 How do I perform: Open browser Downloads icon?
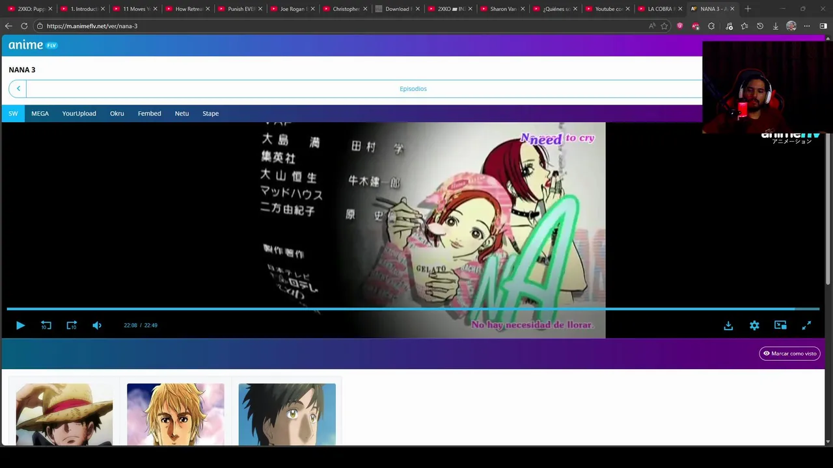[775, 26]
